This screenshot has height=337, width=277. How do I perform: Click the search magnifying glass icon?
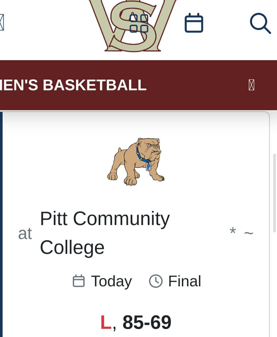point(260,23)
